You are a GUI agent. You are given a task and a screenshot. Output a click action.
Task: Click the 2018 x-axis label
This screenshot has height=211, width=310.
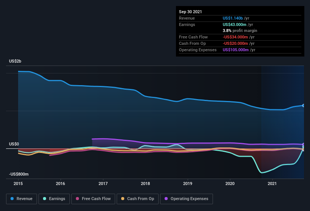[145, 183]
